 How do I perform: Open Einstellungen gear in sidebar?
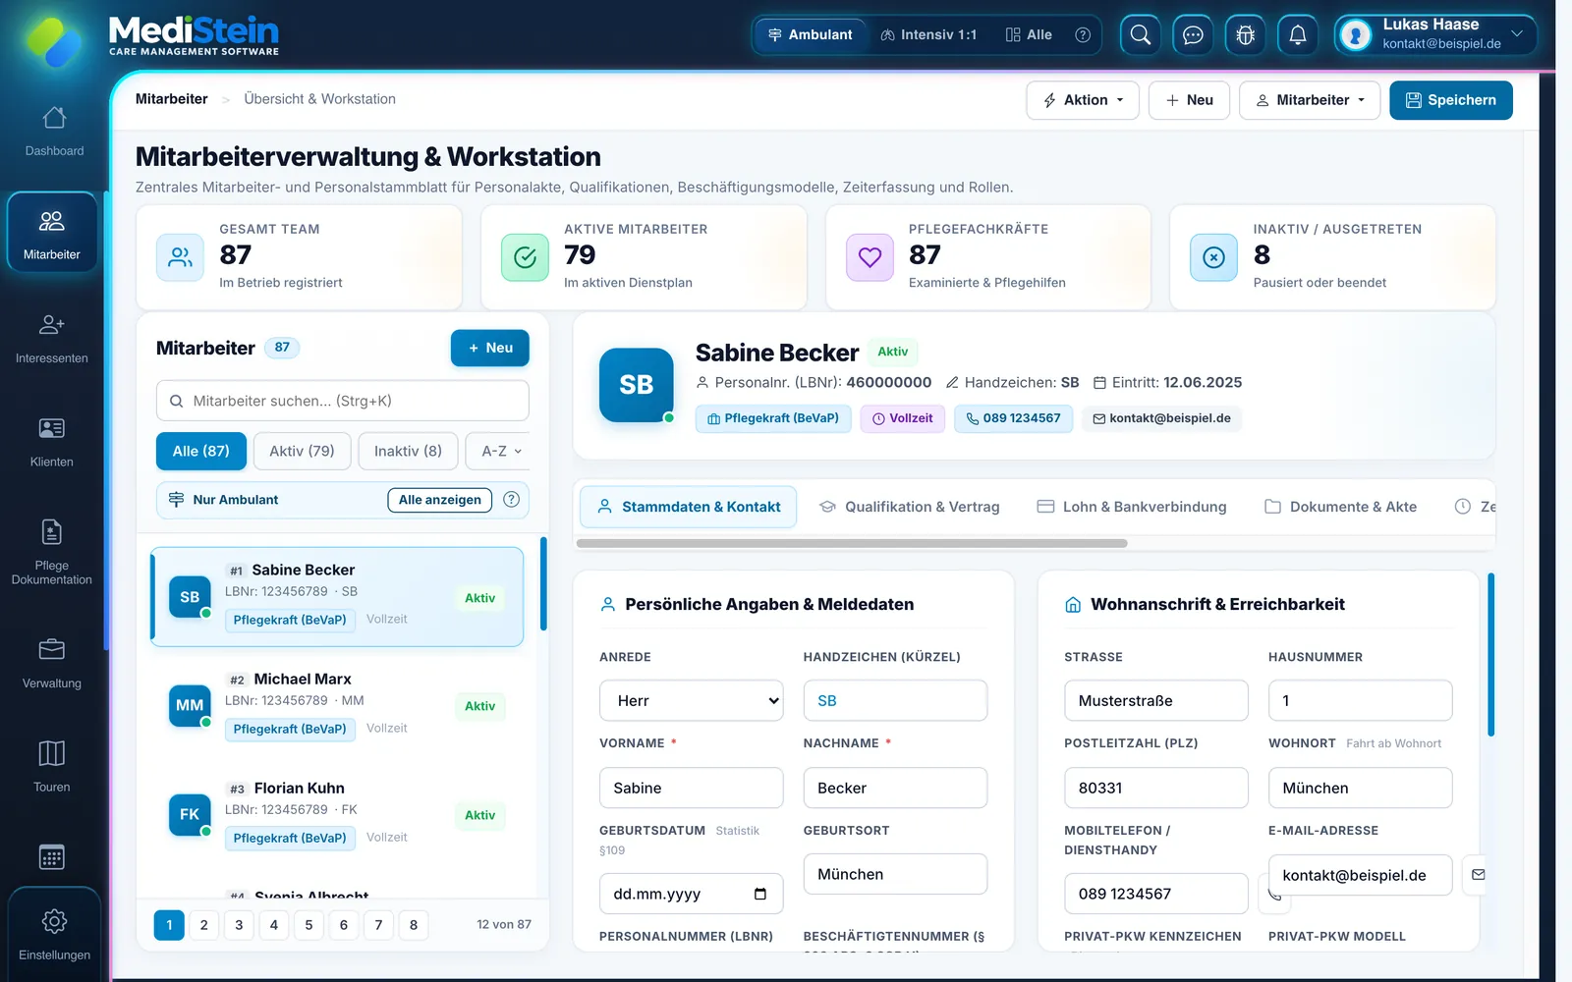pyautogui.click(x=54, y=934)
